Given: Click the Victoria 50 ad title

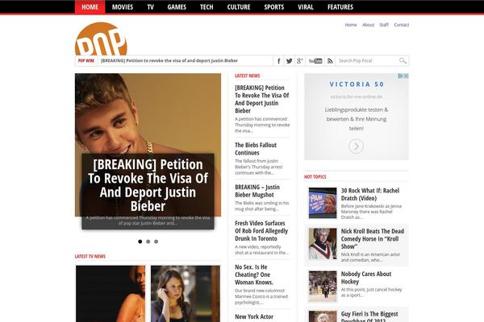Looking at the screenshot, I should tap(357, 85).
